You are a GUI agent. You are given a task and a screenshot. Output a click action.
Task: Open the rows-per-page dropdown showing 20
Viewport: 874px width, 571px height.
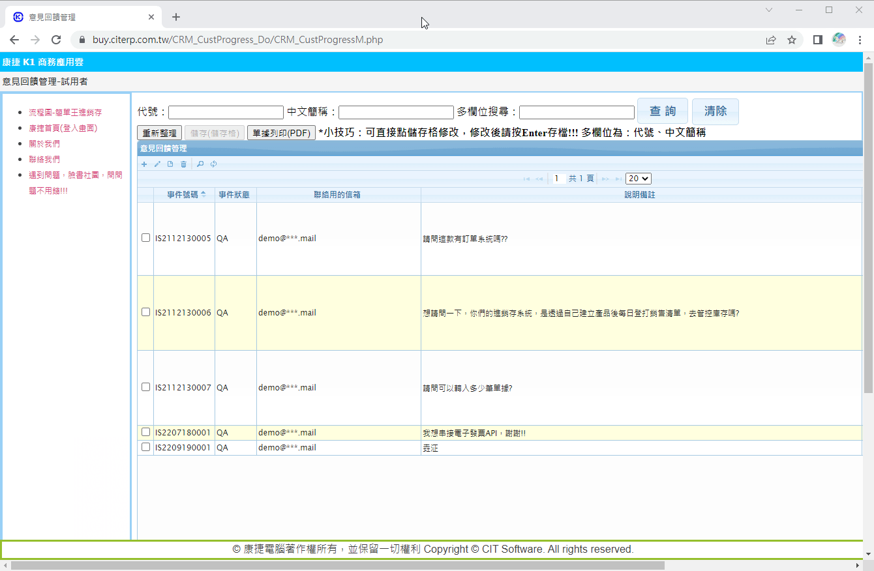(638, 179)
